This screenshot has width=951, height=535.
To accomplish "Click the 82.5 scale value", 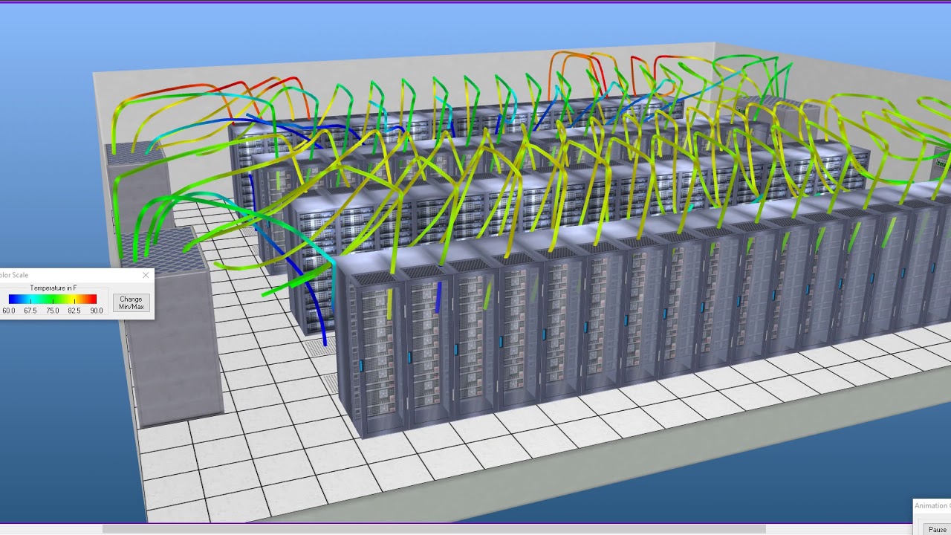I will coord(74,311).
